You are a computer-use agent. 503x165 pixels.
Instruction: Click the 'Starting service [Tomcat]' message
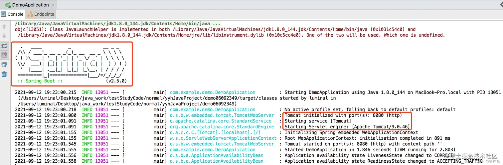318,121
